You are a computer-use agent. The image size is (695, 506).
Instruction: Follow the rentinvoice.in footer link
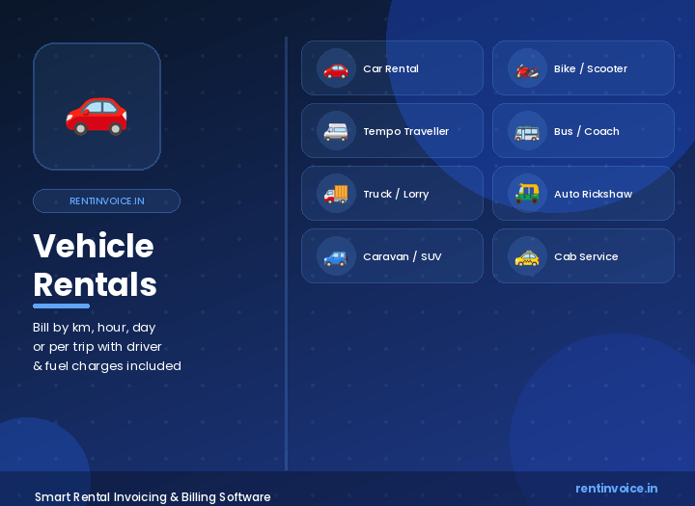617,489
